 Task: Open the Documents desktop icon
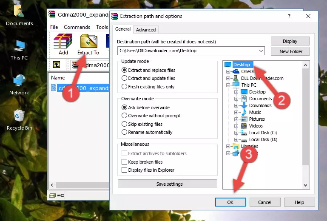20,15
